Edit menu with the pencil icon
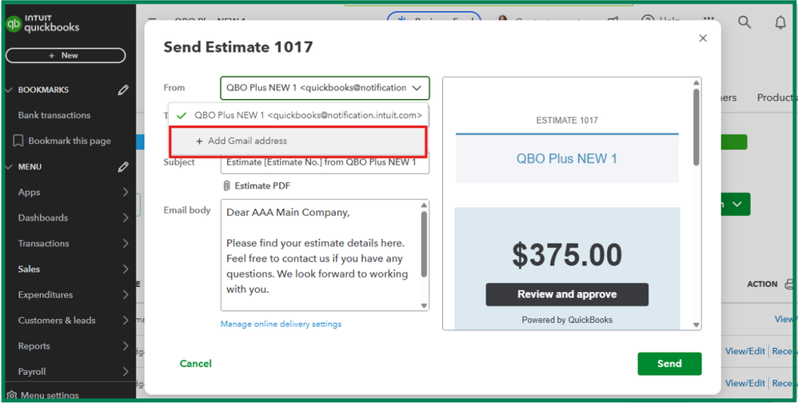 [123, 167]
